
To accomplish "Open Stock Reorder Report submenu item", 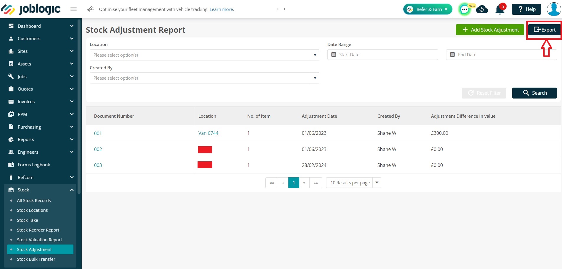I will pos(38,230).
